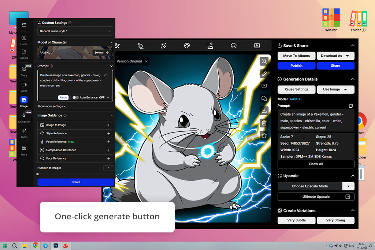Expand the prompt box to full size
Image resolution: width=375 pixels, height=250 pixels.
click(105, 75)
